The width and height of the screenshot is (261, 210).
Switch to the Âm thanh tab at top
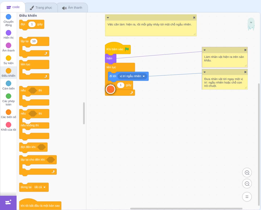coord(72,8)
